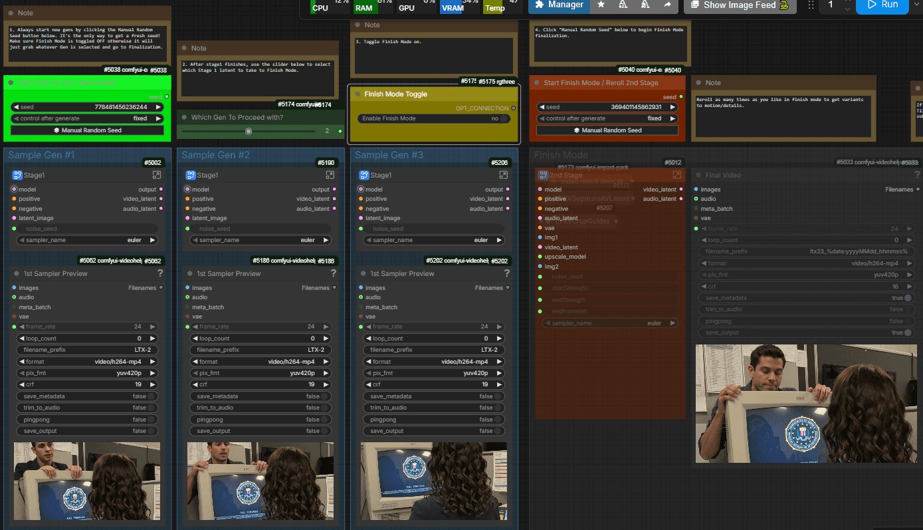Collapse the Final Video node via its title dot

[x=698, y=176]
